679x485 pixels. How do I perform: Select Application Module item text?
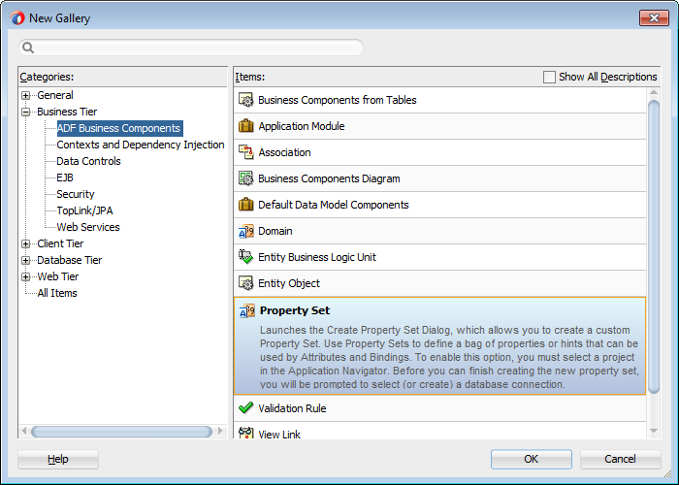pos(302,126)
